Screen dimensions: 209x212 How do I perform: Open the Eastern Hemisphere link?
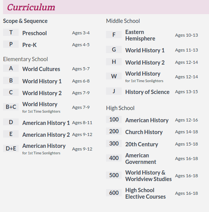140,35
